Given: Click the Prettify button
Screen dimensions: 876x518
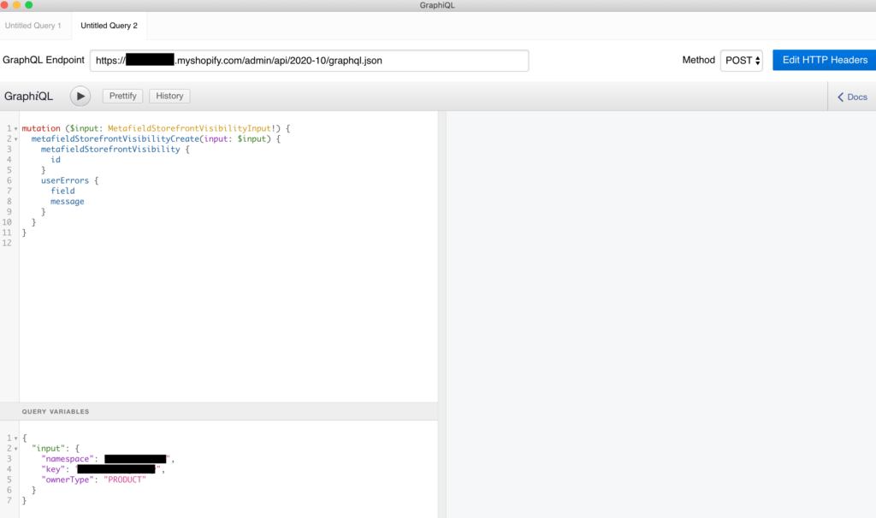Looking at the screenshot, I should point(123,96).
